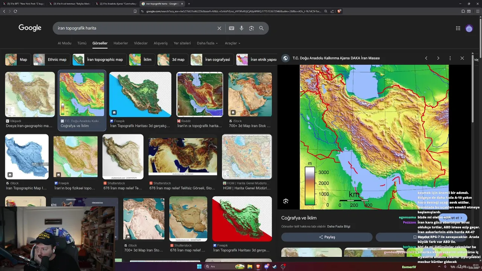Start voice search with the microphone icon
Screen dimensions: 482x271
(x=241, y=28)
